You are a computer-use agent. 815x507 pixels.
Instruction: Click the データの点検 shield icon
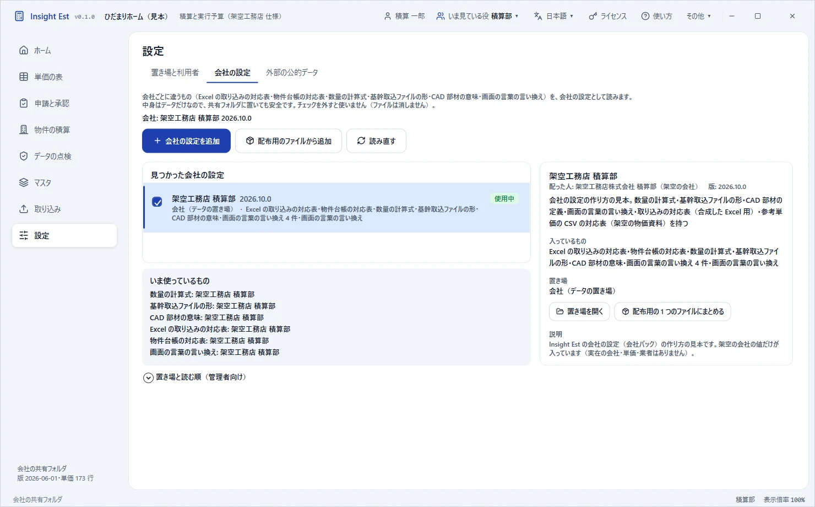24,156
